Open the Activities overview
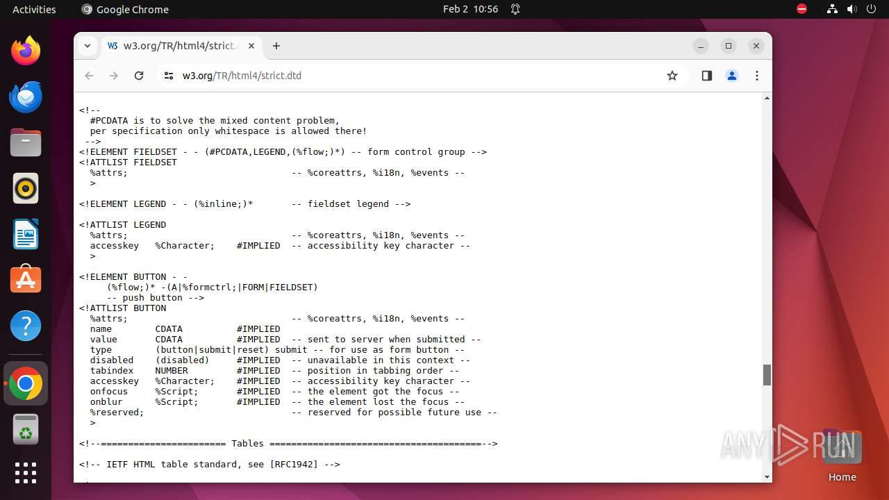This screenshot has width=889, height=500. (34, 9)
